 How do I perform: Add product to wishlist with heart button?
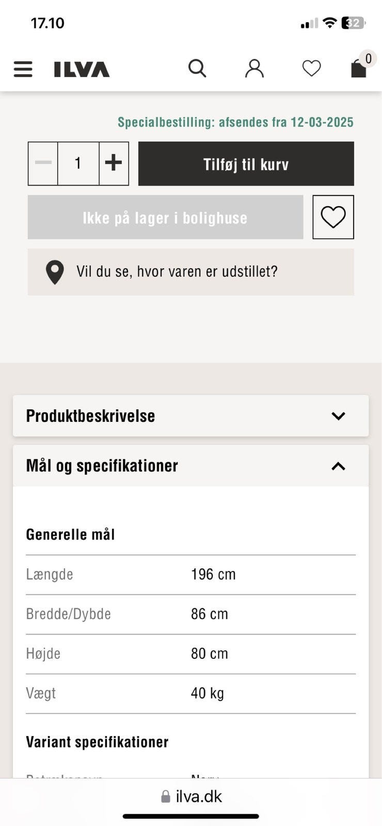(333, 217)
